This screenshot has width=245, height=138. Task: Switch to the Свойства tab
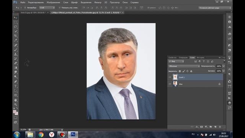[172, 58]
